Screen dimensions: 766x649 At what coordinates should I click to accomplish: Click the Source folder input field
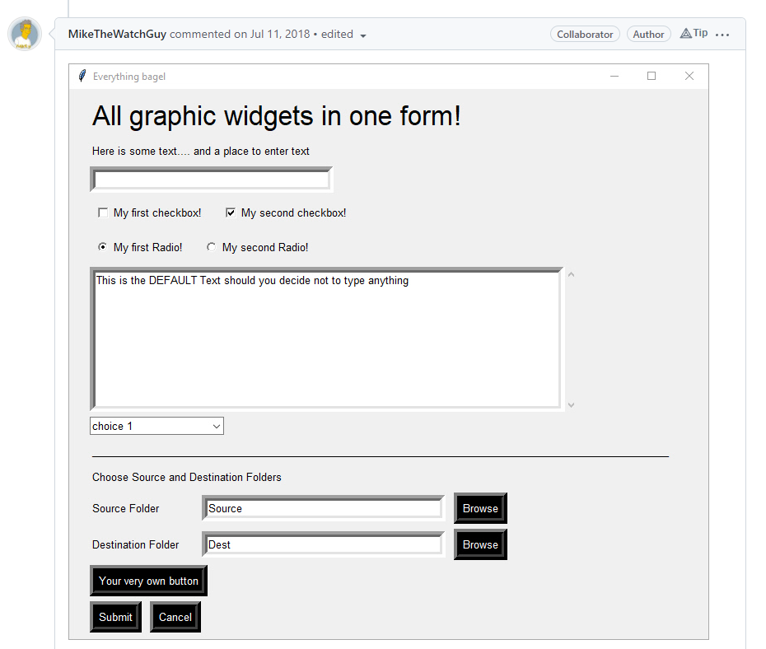pos(324,508)
